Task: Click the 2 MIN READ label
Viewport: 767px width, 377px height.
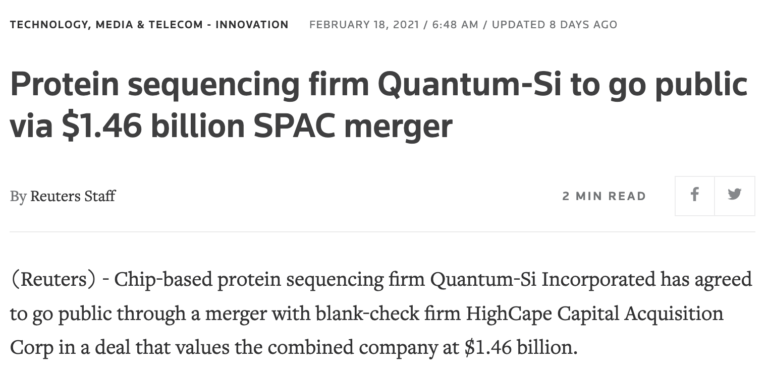Action: pos(604,196)
